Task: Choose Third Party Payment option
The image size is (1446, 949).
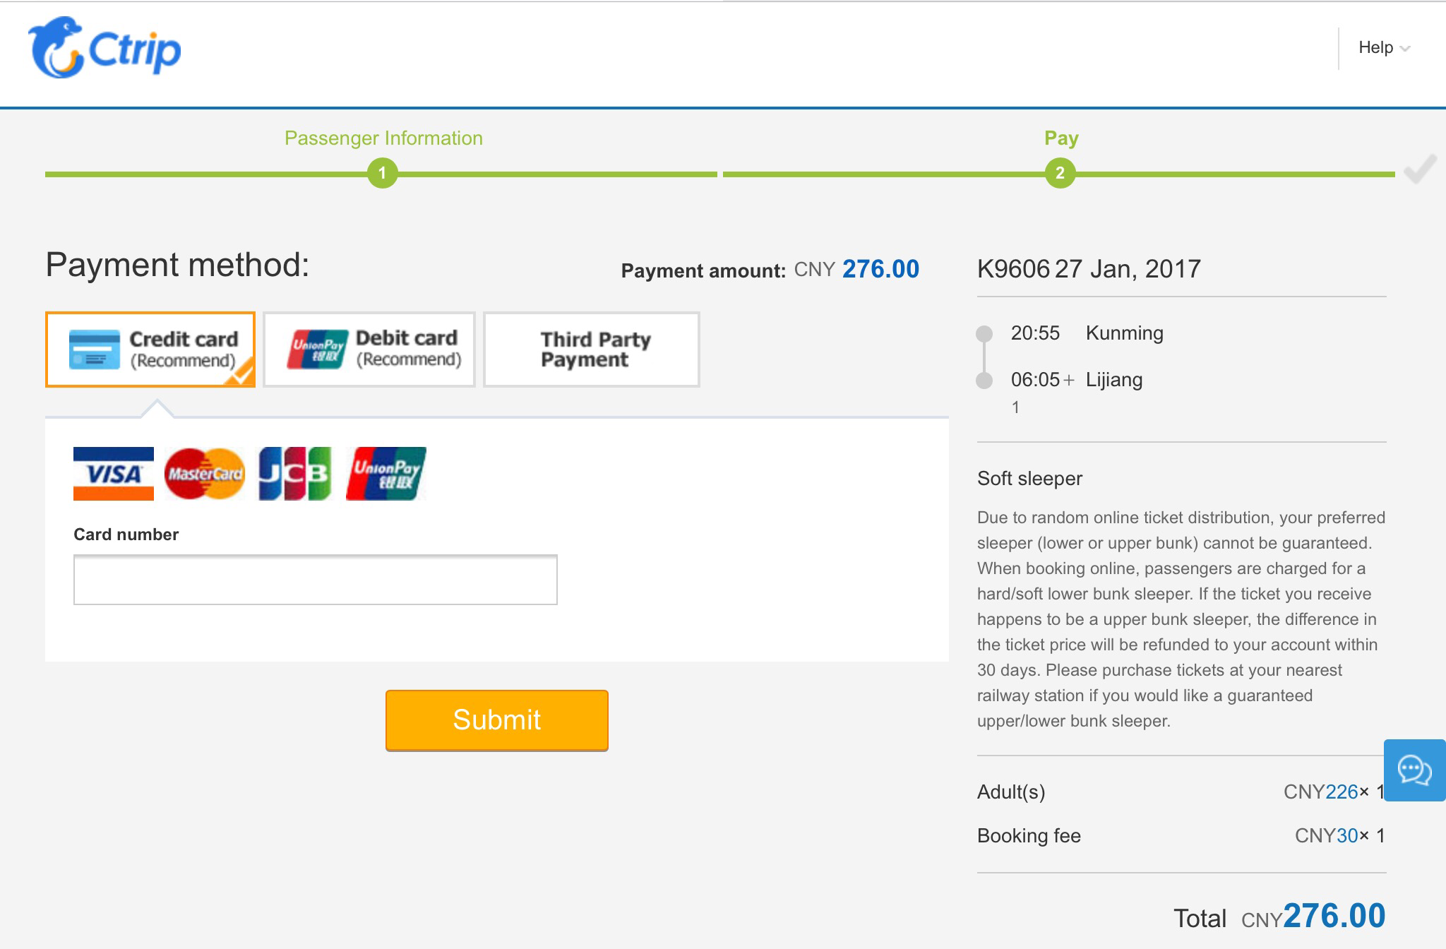Action: point(592,350)
